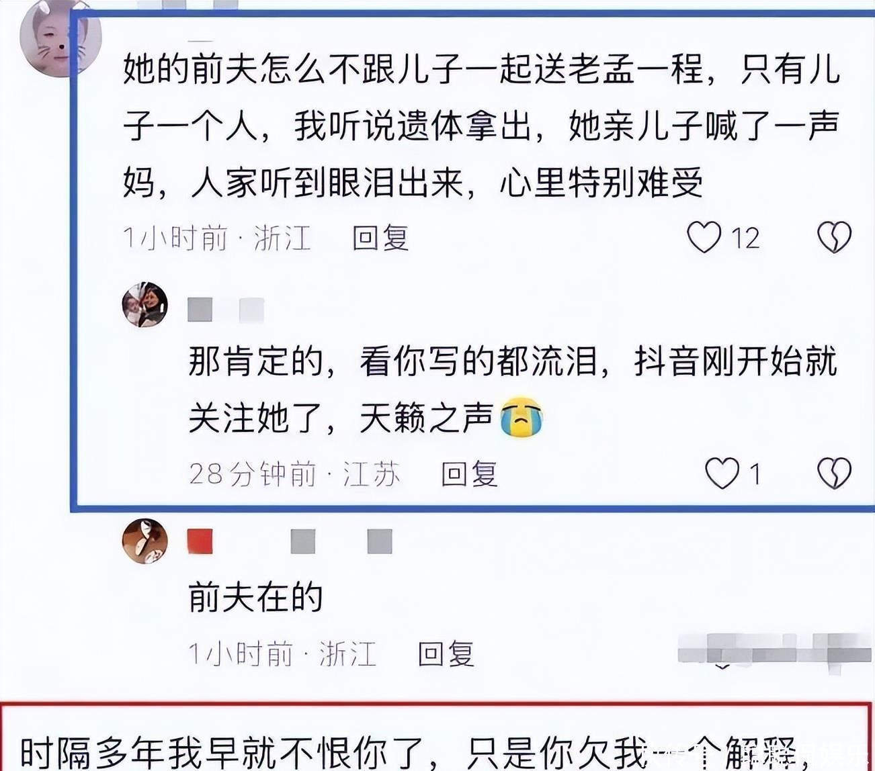
Task: Open avatar of the 江苏 replier
Action: coord(144,305)
